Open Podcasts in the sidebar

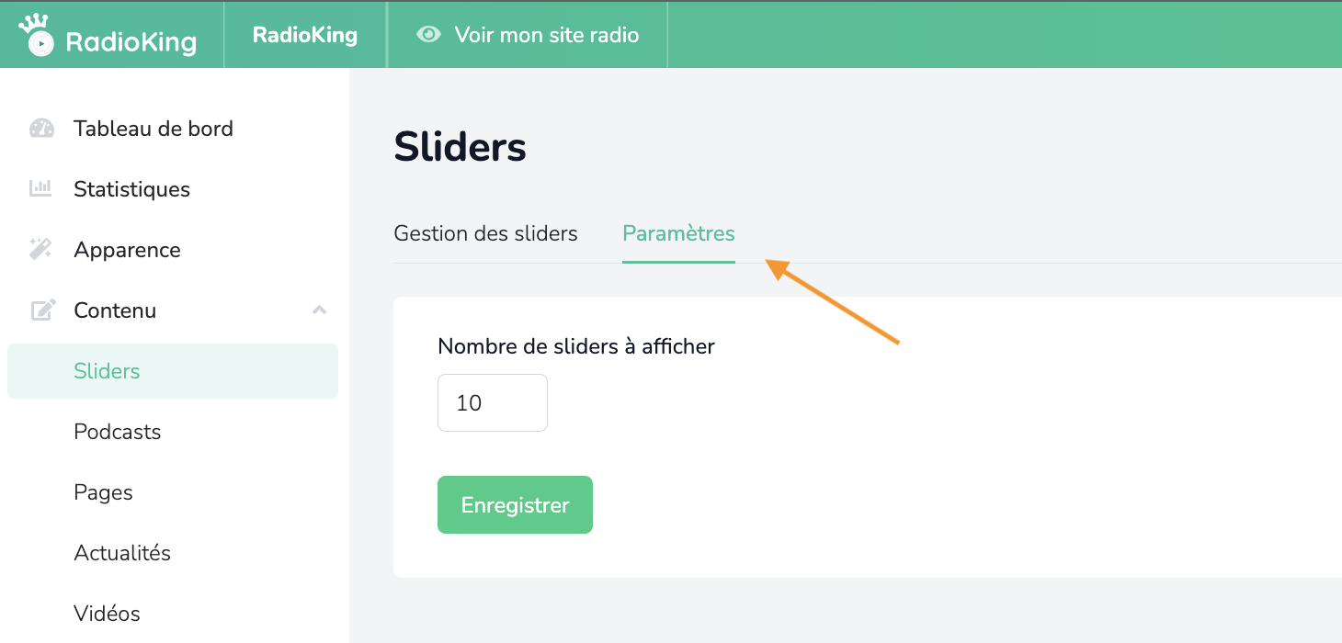118,432
